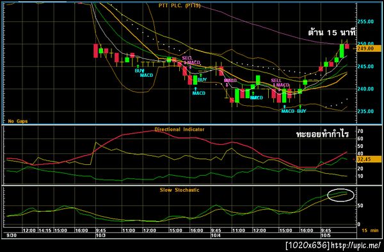Select the 10/3 date label
384x252 pixels.
pyautogui.click(x=100, y=235)
